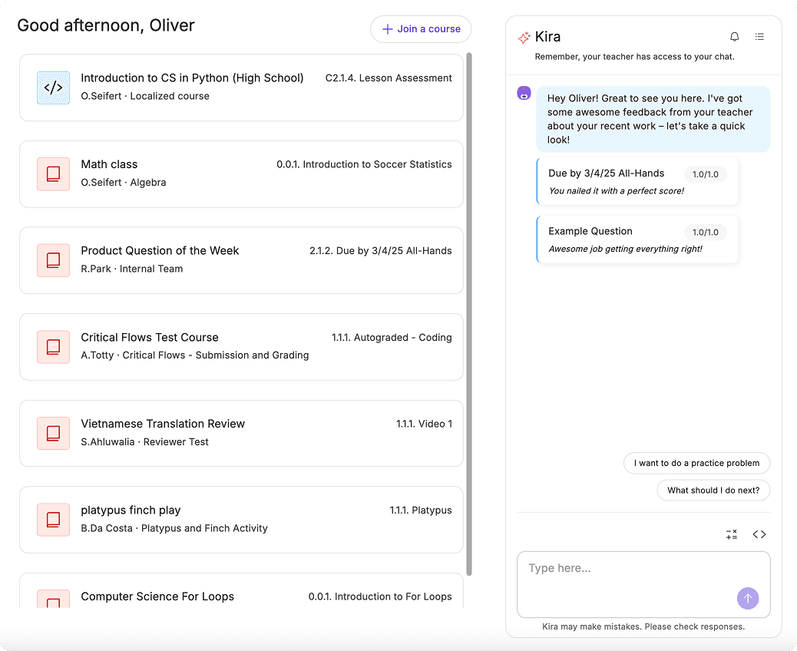
Task: Click the book icon of Math class
Action: [x=54, y=174]
